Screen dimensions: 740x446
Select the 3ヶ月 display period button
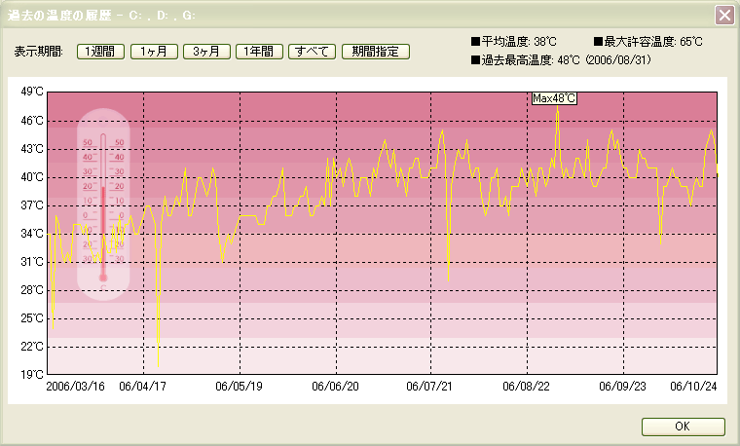click(x=206, y=52)
